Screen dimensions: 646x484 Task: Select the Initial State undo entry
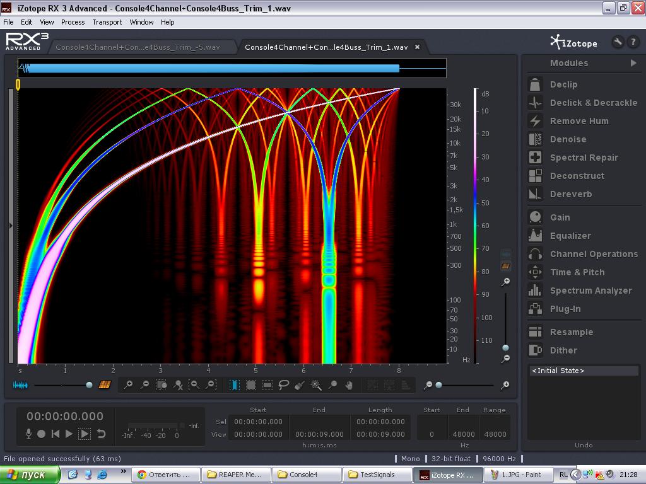583,371
